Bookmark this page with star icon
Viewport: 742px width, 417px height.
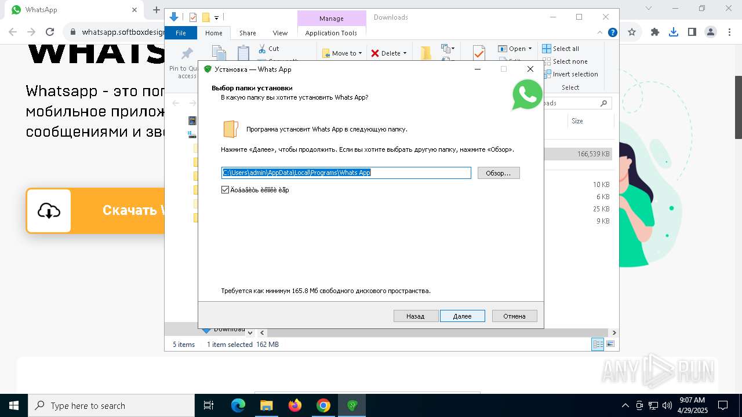pyautogui.click(x=632, y=32)
